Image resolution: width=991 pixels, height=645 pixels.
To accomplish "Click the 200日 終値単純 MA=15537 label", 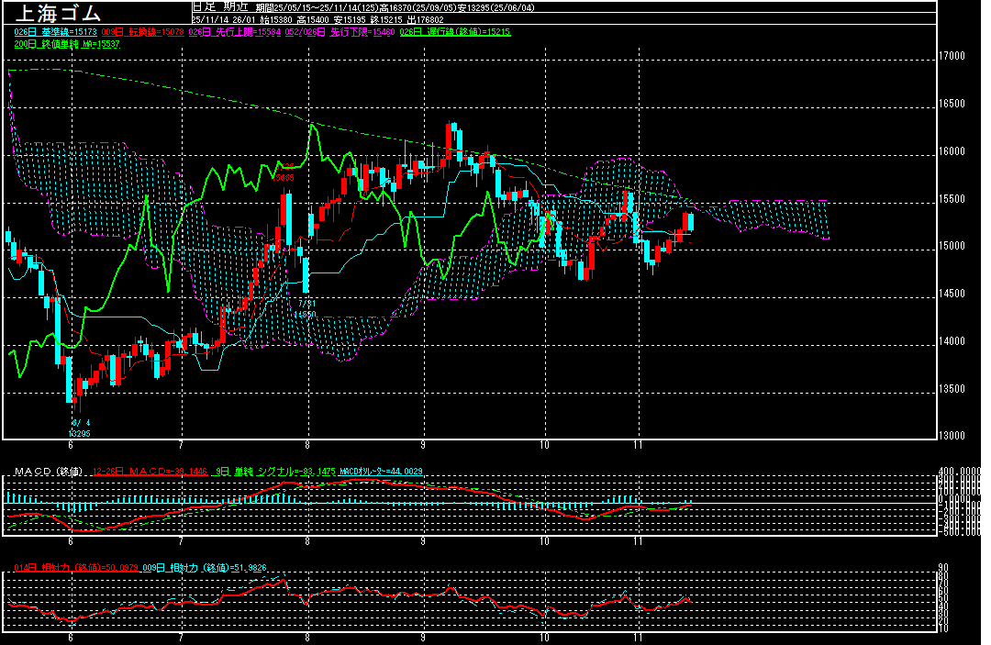I will [68, 43].
